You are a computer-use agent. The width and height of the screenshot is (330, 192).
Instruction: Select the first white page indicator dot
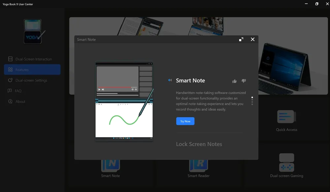point(252,97)
